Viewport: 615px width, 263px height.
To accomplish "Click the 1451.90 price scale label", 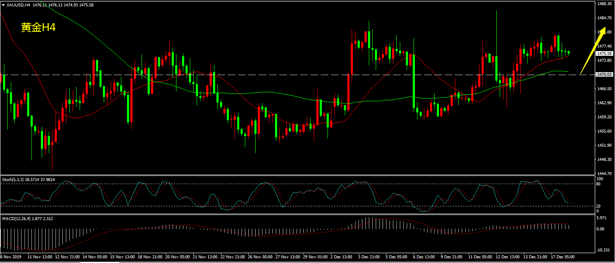I will [604, 145].
